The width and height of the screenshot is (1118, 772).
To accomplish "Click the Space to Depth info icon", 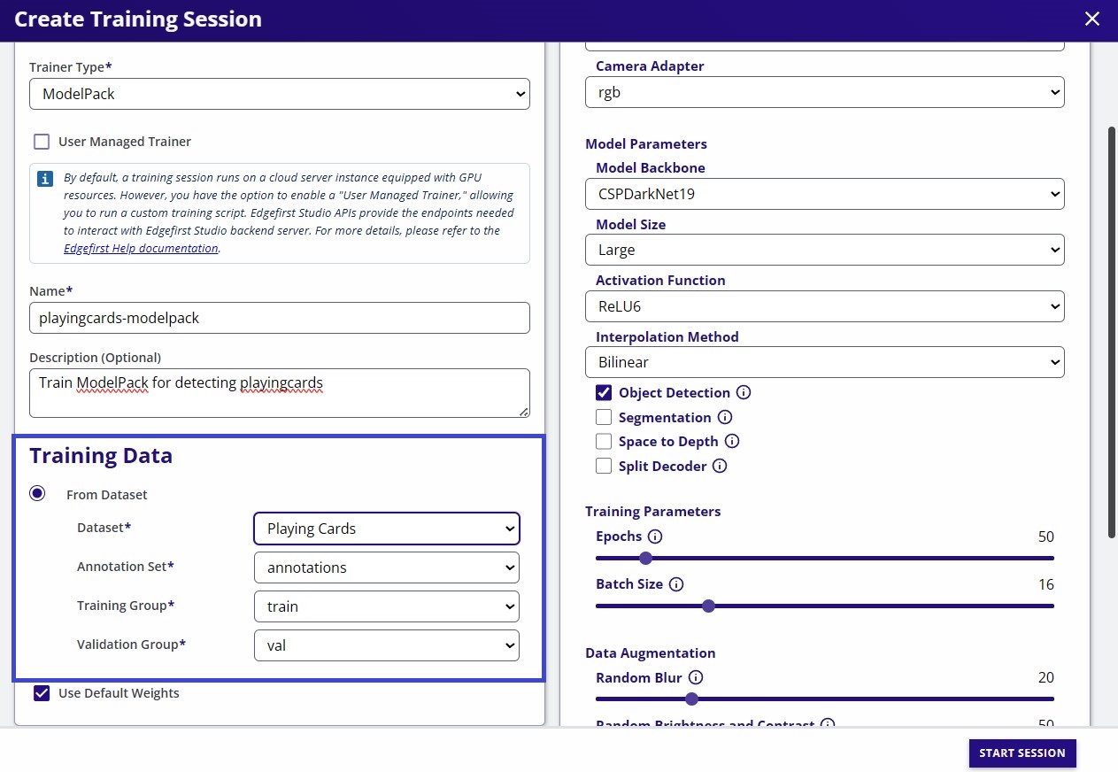I will coord(732,441).
